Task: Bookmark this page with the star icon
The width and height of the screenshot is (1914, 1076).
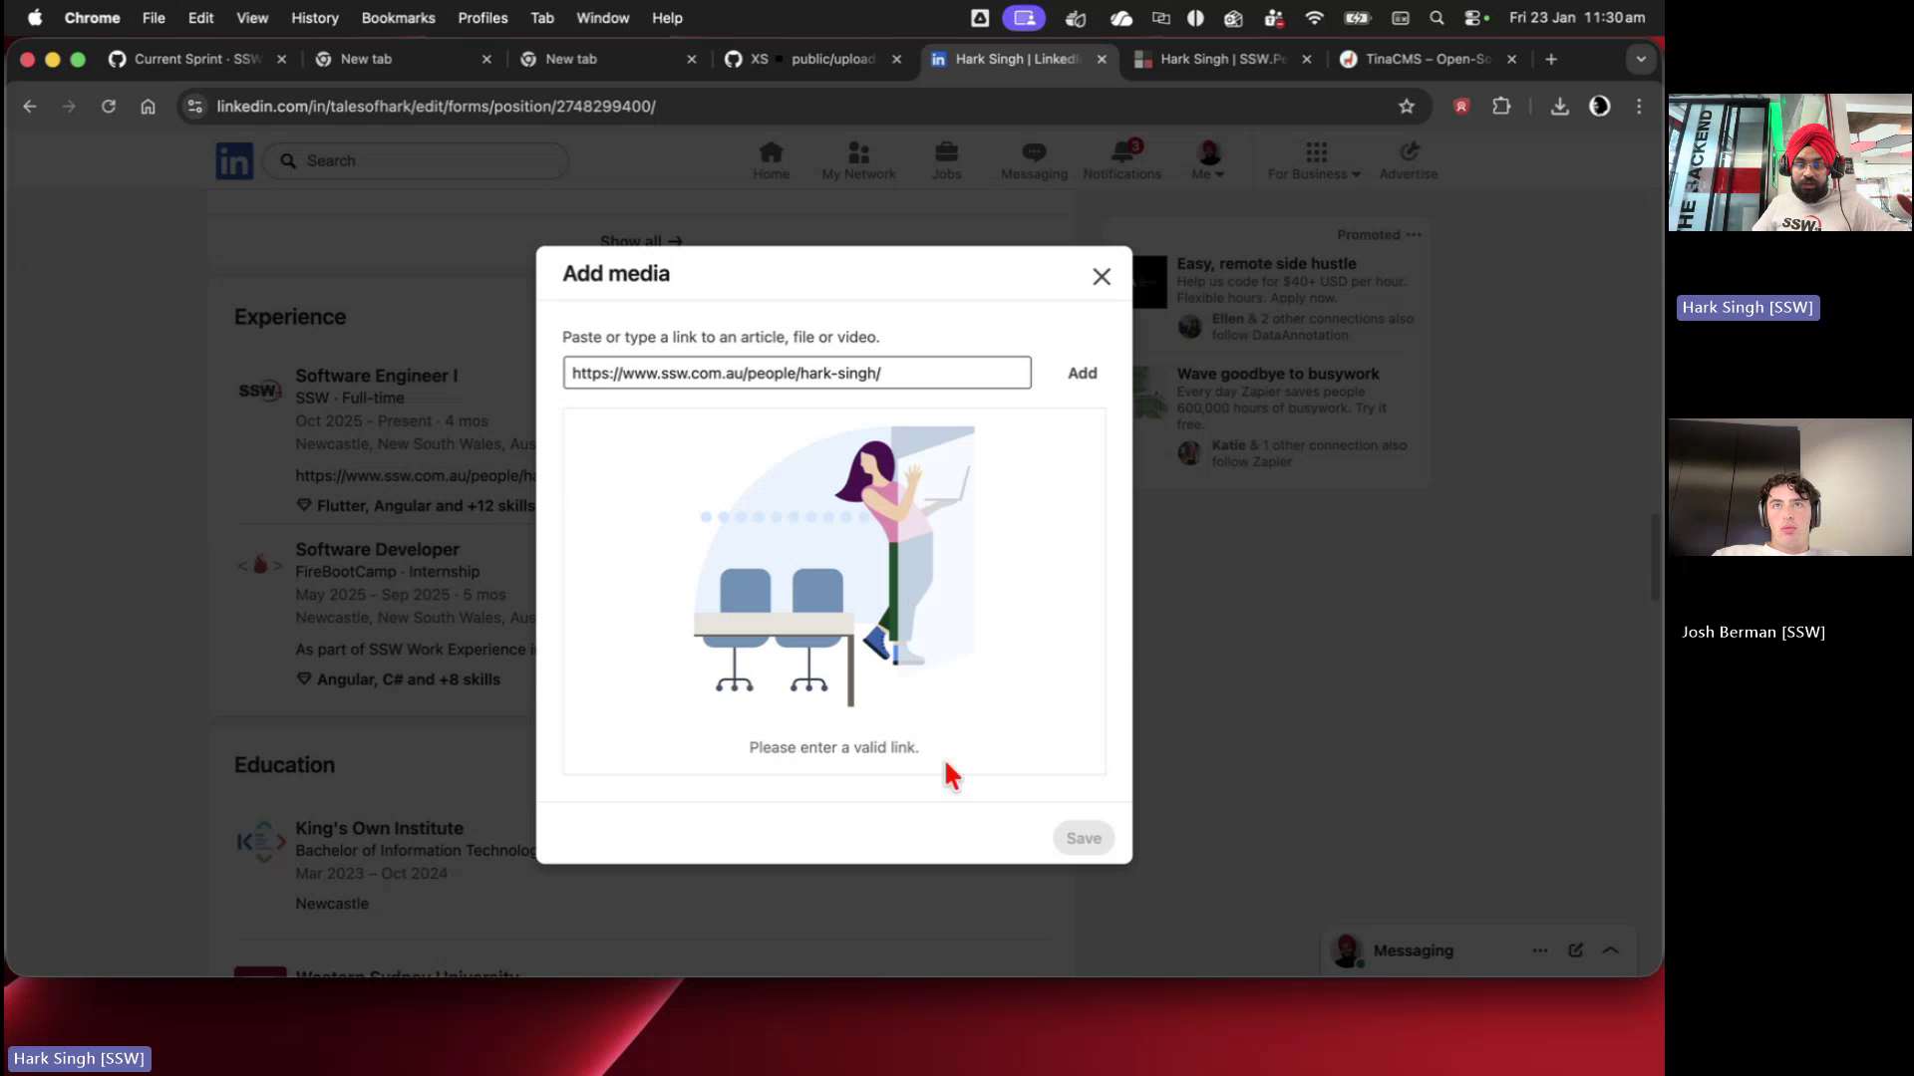Action: 1407,107
